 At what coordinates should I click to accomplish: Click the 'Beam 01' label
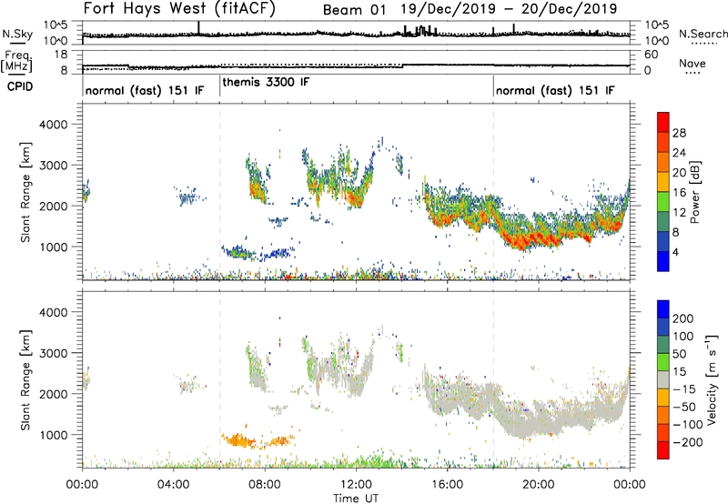(x=354, y=10)
